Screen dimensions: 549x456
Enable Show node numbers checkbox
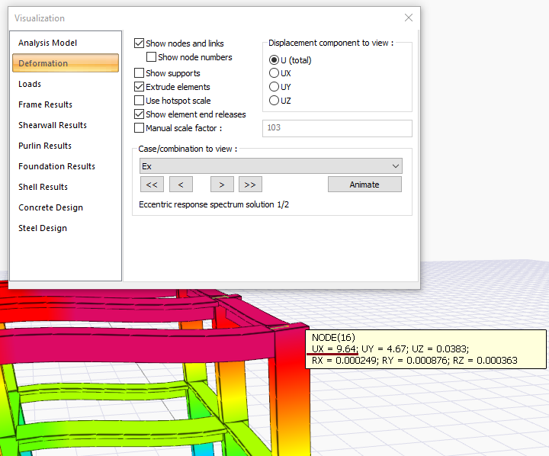click(152, 57)
